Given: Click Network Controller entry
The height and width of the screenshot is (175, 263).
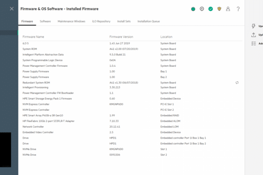Looking at the screenshot, I should point(33,127).
